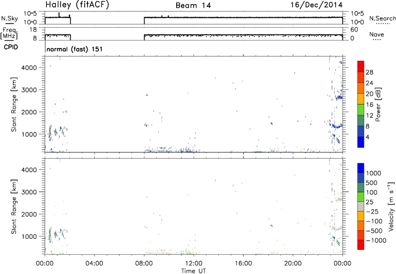Click the gray -25 to 25 Velocity colorbar segment

tap(361, 206)
